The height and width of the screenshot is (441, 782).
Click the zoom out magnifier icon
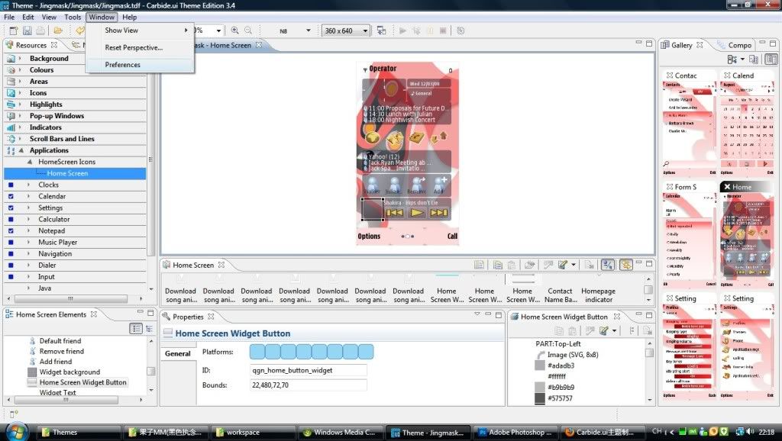tap(248, 31)
